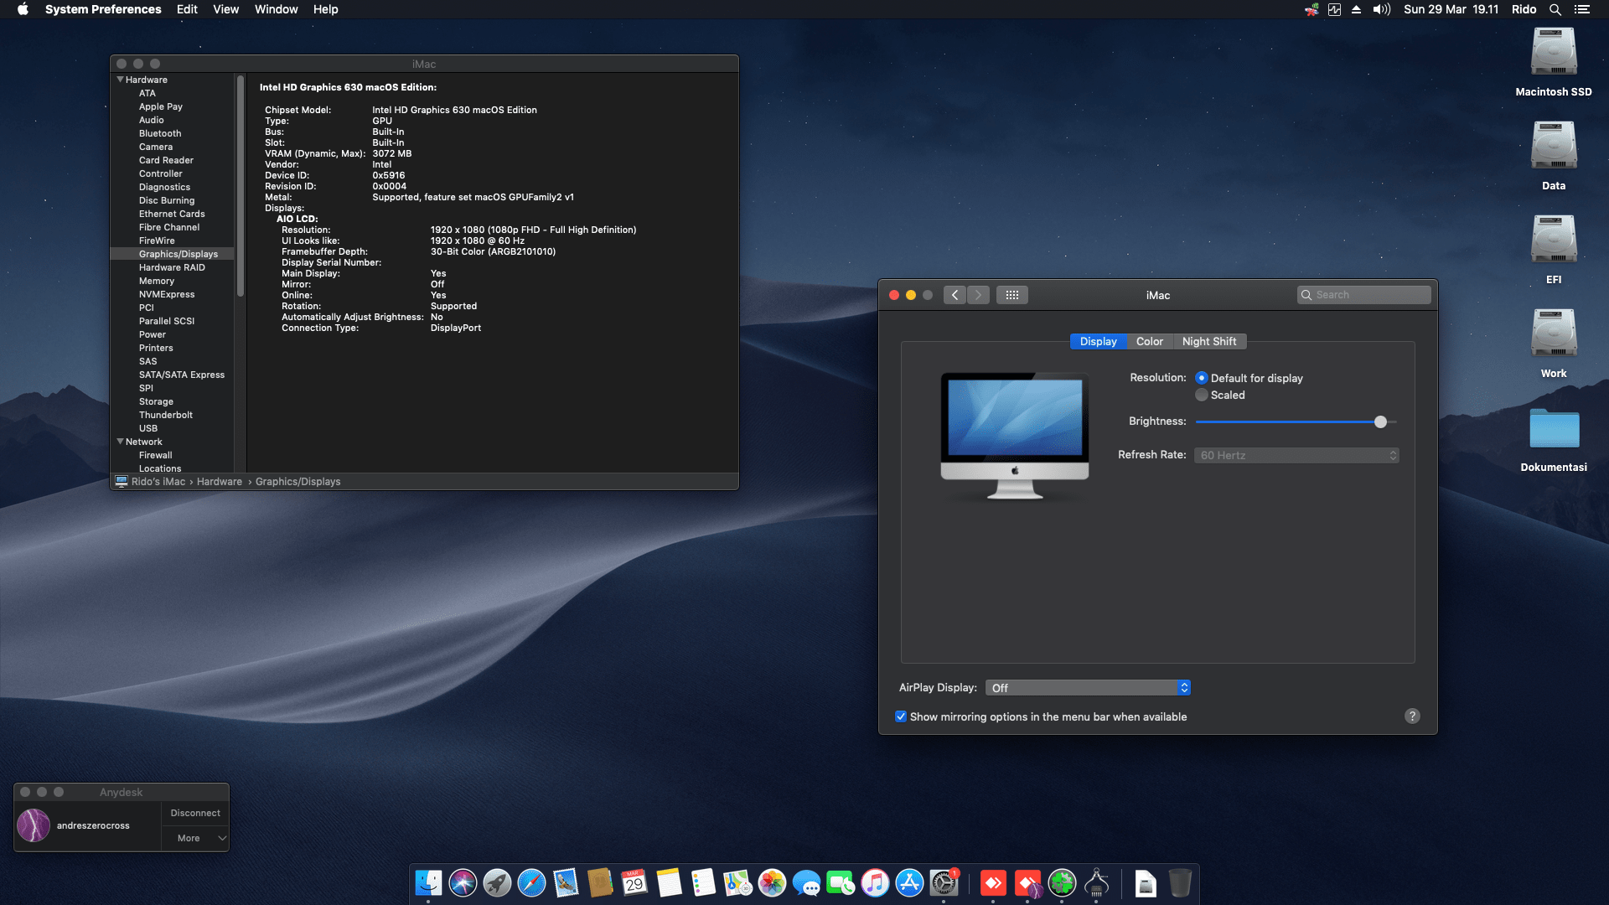Open iTunes from the dock
This screenshot has width=1609, height=905.
pos(875,882)
